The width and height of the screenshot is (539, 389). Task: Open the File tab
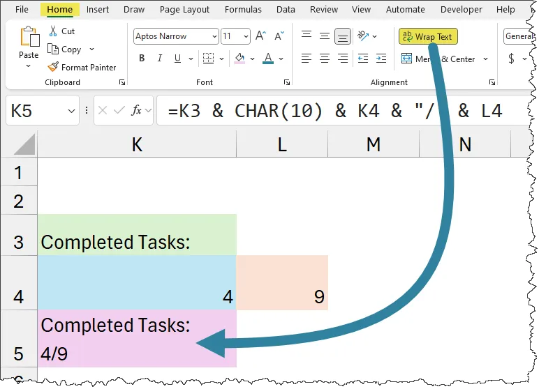(22, 9)
